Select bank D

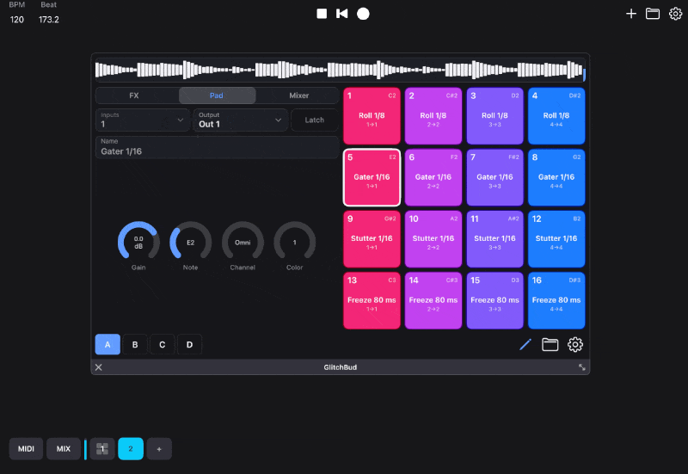189,344
